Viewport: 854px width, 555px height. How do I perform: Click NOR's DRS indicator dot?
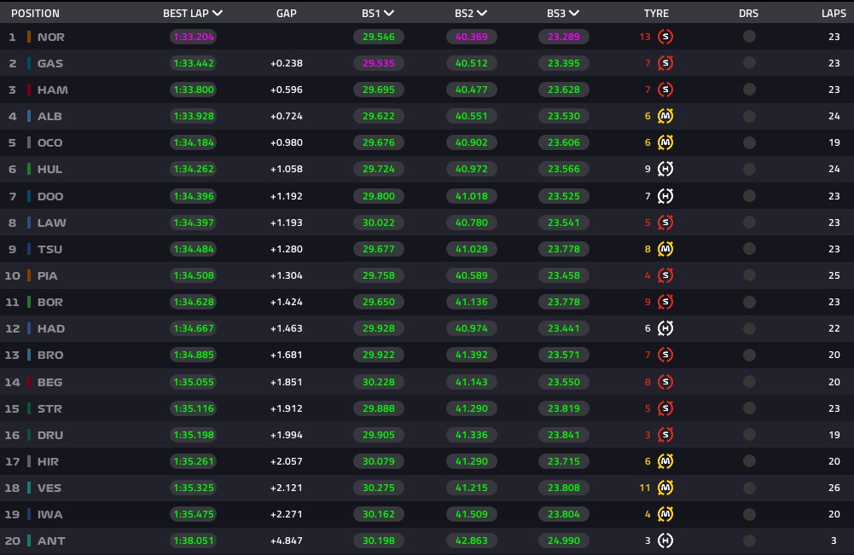coord(749,37)
